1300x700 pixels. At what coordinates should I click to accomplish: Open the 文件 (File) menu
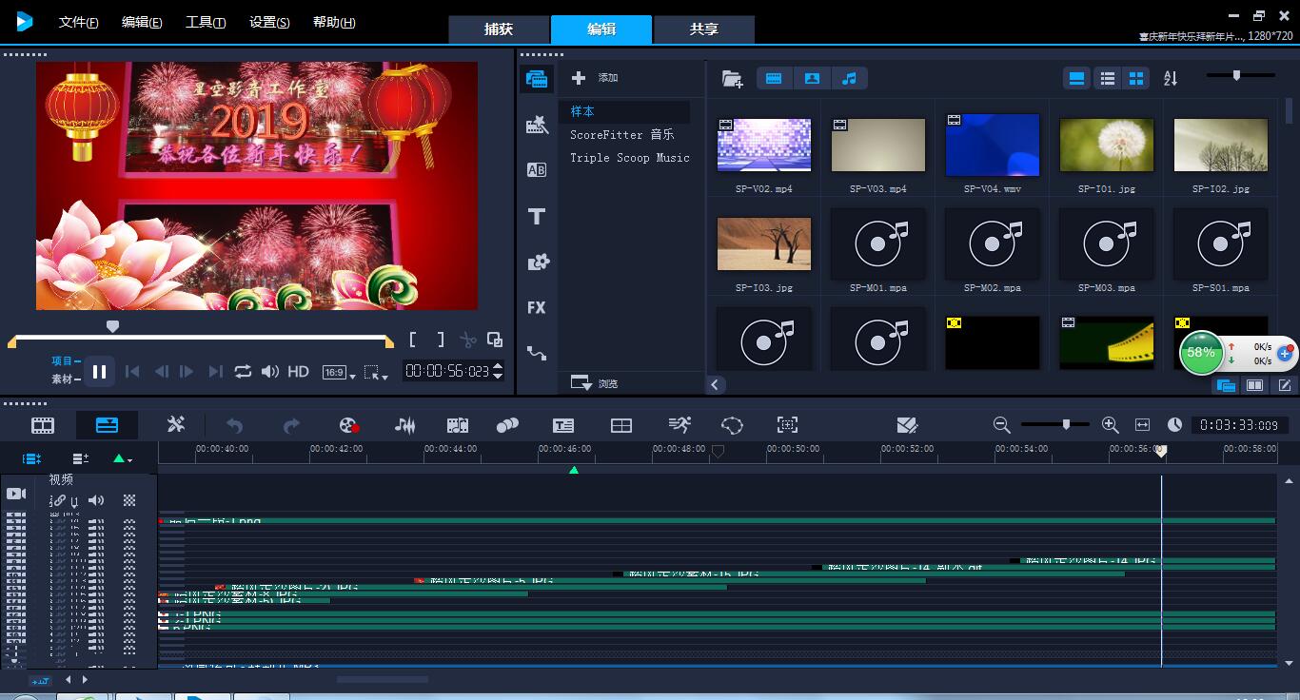(x=79, y=22)
